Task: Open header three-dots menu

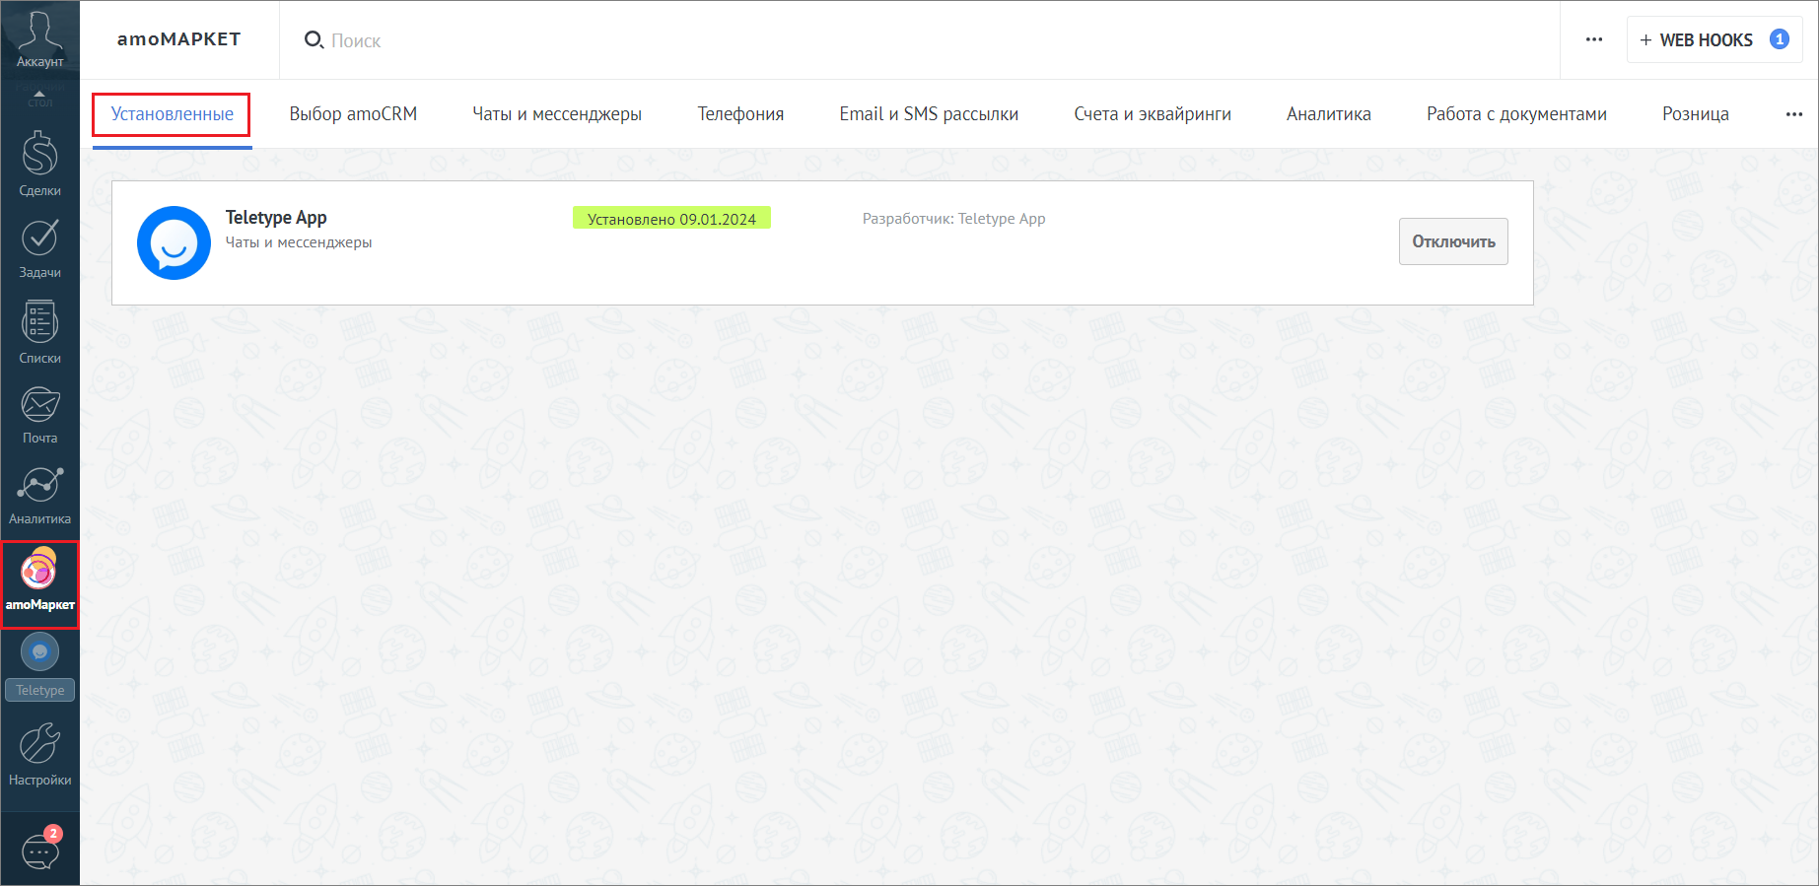Action: (x=1594, y=39)
